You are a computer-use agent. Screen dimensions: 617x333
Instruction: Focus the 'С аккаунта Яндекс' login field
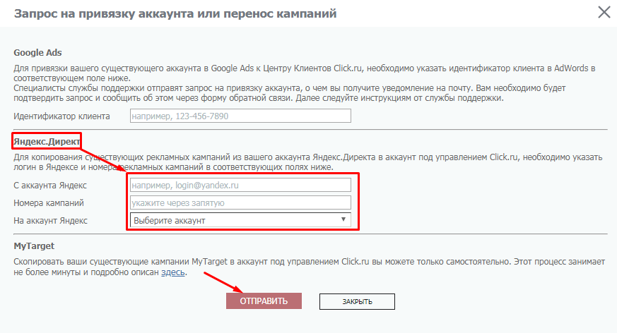pyautogui.click(x=240, y=185)
